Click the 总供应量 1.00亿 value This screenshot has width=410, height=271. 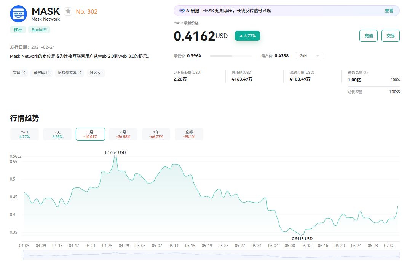point(394,92)
